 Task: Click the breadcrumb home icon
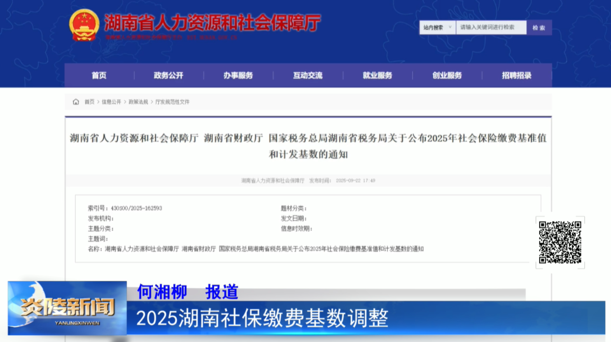tap(76, 102)
